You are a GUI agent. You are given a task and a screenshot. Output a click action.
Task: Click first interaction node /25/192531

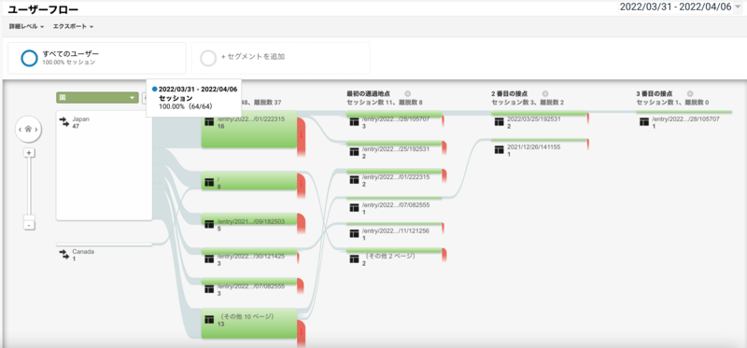(394, 143)
